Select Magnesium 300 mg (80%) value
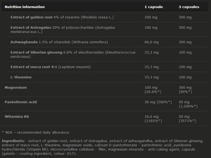Image resolution: width=211 pixels, height=158 pixels. pos(185,90)
